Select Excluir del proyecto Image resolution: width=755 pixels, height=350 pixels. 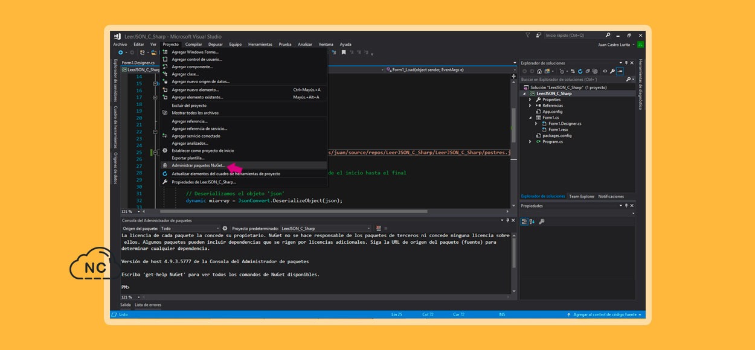point(243,106)
